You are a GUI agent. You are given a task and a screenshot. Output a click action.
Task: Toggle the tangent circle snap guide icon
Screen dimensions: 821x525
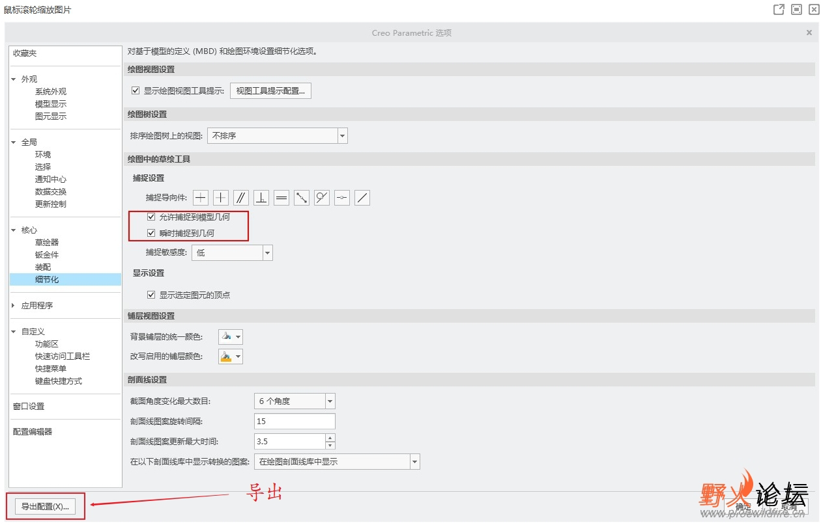[x=322, y=198]
